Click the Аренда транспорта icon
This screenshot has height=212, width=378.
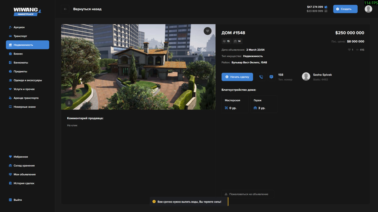(10, 98)
